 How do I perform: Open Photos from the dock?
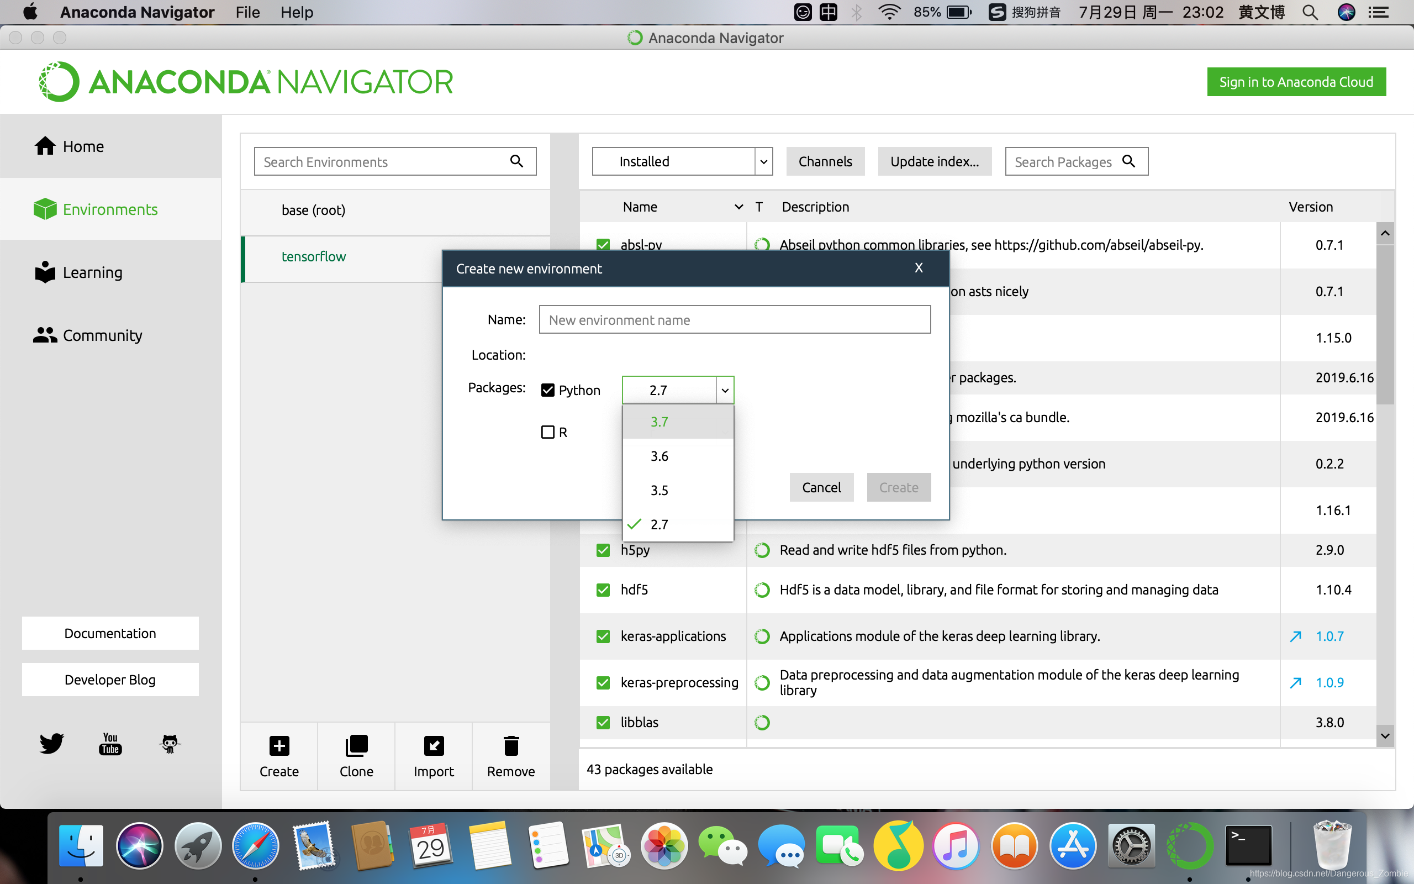pos(664,845)
